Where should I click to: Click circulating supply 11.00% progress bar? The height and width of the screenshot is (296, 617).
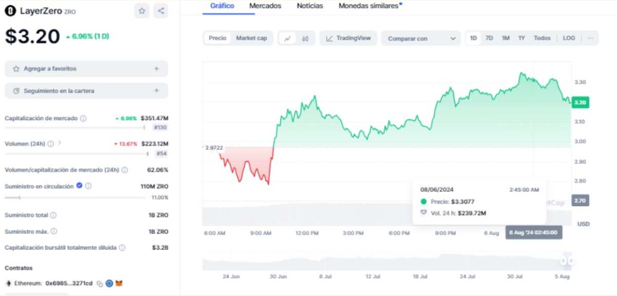click(x=75, y=198)
